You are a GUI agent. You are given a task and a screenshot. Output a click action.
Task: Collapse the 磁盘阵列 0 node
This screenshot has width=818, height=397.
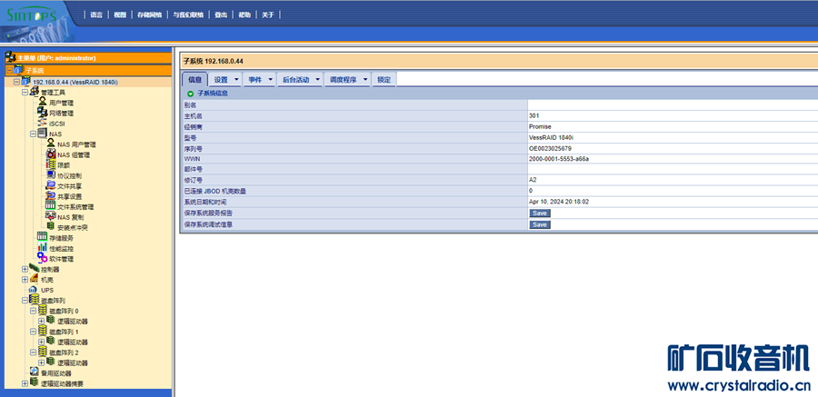[33, 311]
